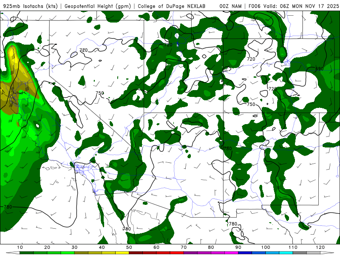Screen dimensions: 340x255
Task: Select the olive legend swatch after 30
Action: [x=81, y=253]
